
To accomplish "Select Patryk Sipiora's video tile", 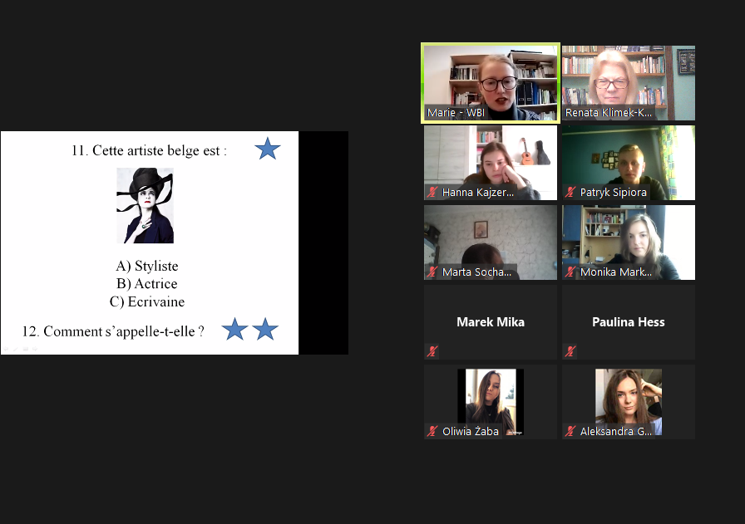I will point(628,163).
